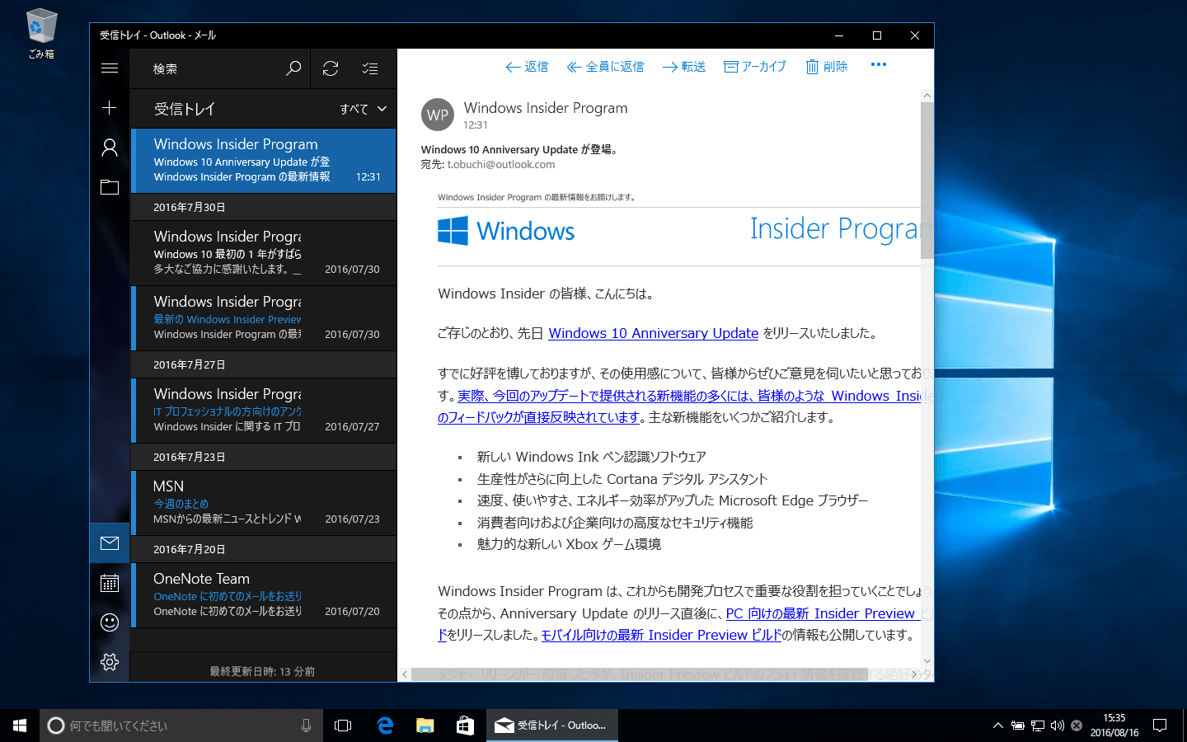Reply to the message (返信)
1187x742 pixels.
(x=527, y=67)
